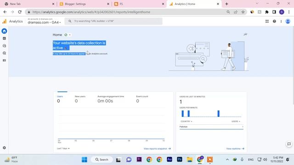Click the Pakistan country row
The height and width of the screenshot is (165, 294).
pos(211,127)
